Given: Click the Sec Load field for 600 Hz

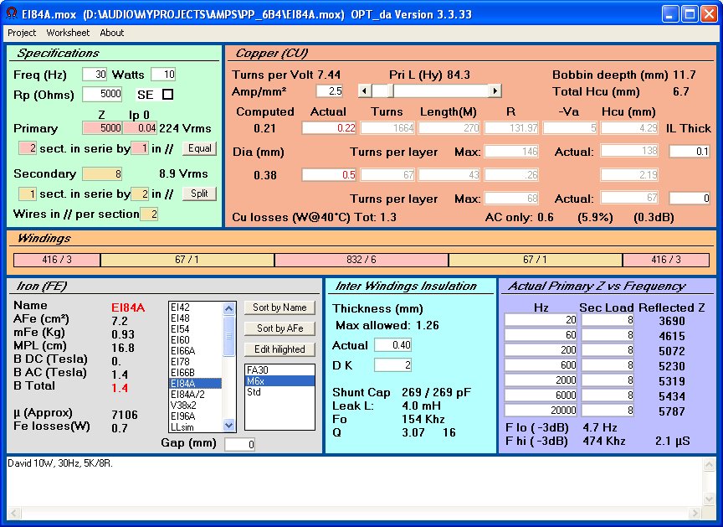Looking at the screenshot, I should point(608,365).
